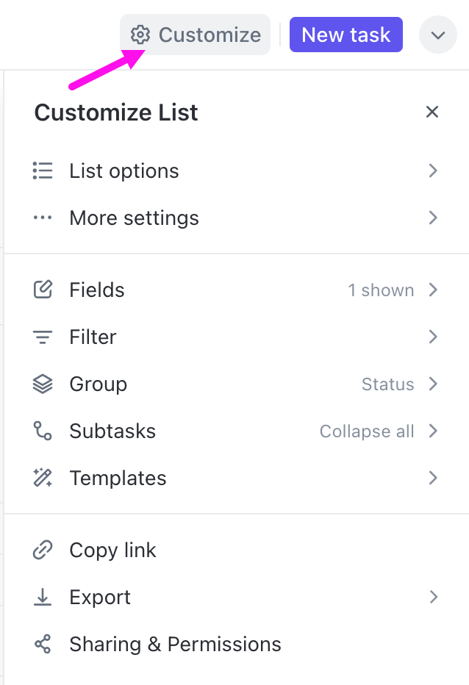Image resolution: width=469 pixels, height=685 pixels.
Task: Expand the Export options chevron
Action: coord(433,597)
